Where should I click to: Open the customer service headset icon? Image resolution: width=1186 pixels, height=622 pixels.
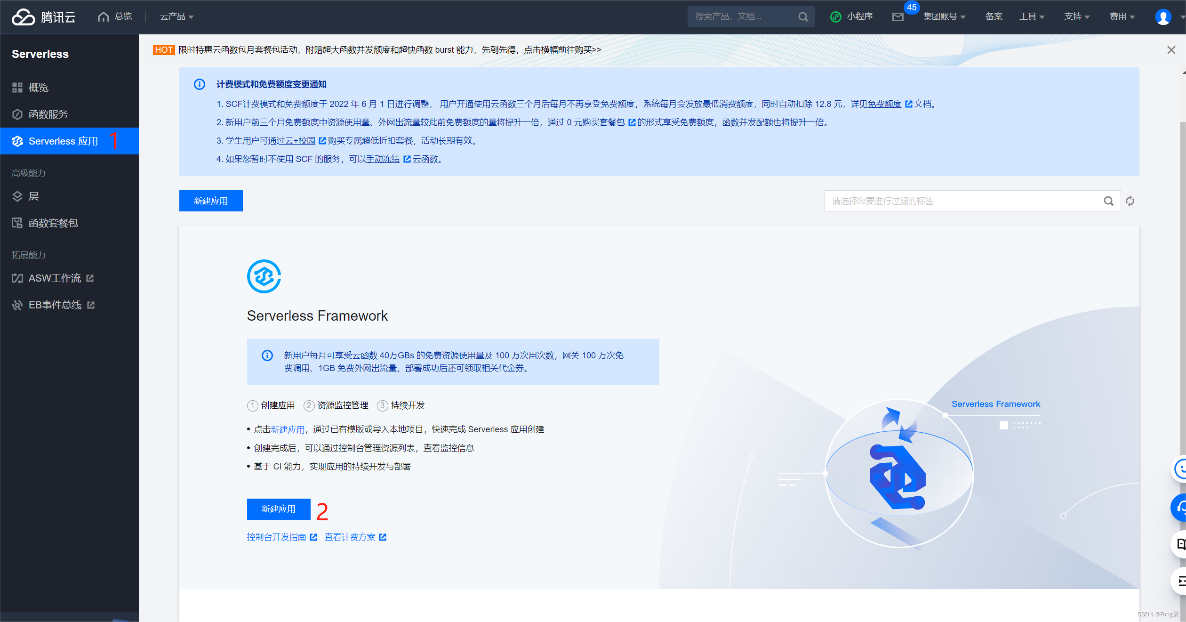click(1179, 507)
